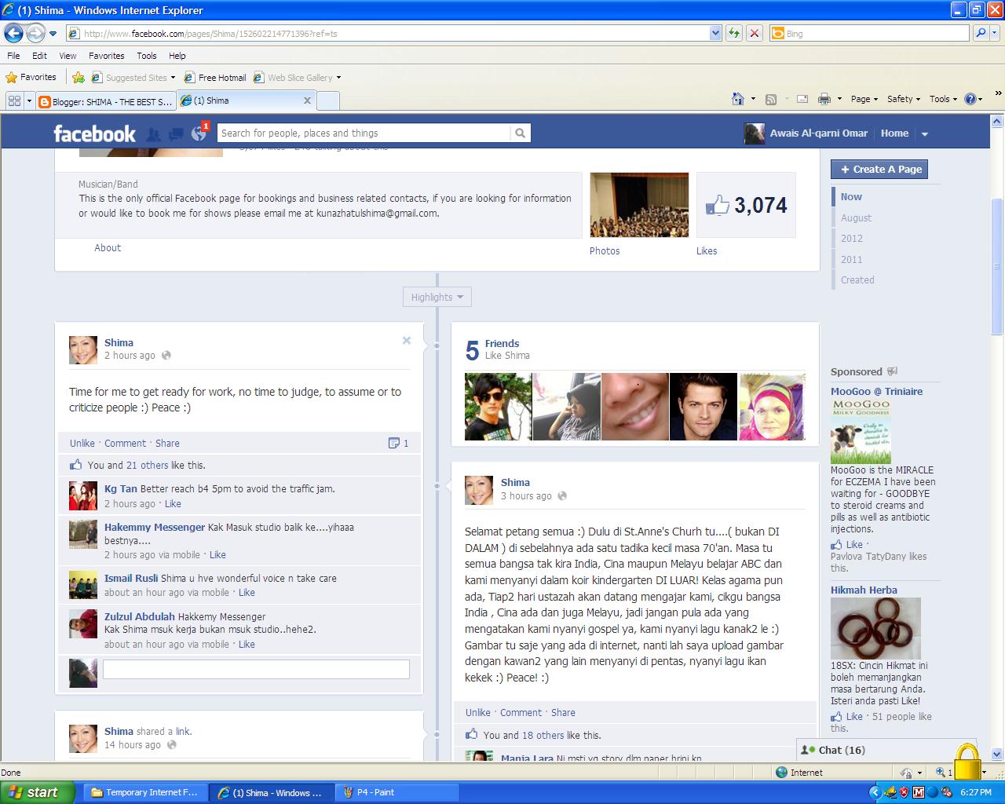Open Facebook friend requests icon
Image resolution: width=1005 pixels, height=804 pixels.
(154, 133)
